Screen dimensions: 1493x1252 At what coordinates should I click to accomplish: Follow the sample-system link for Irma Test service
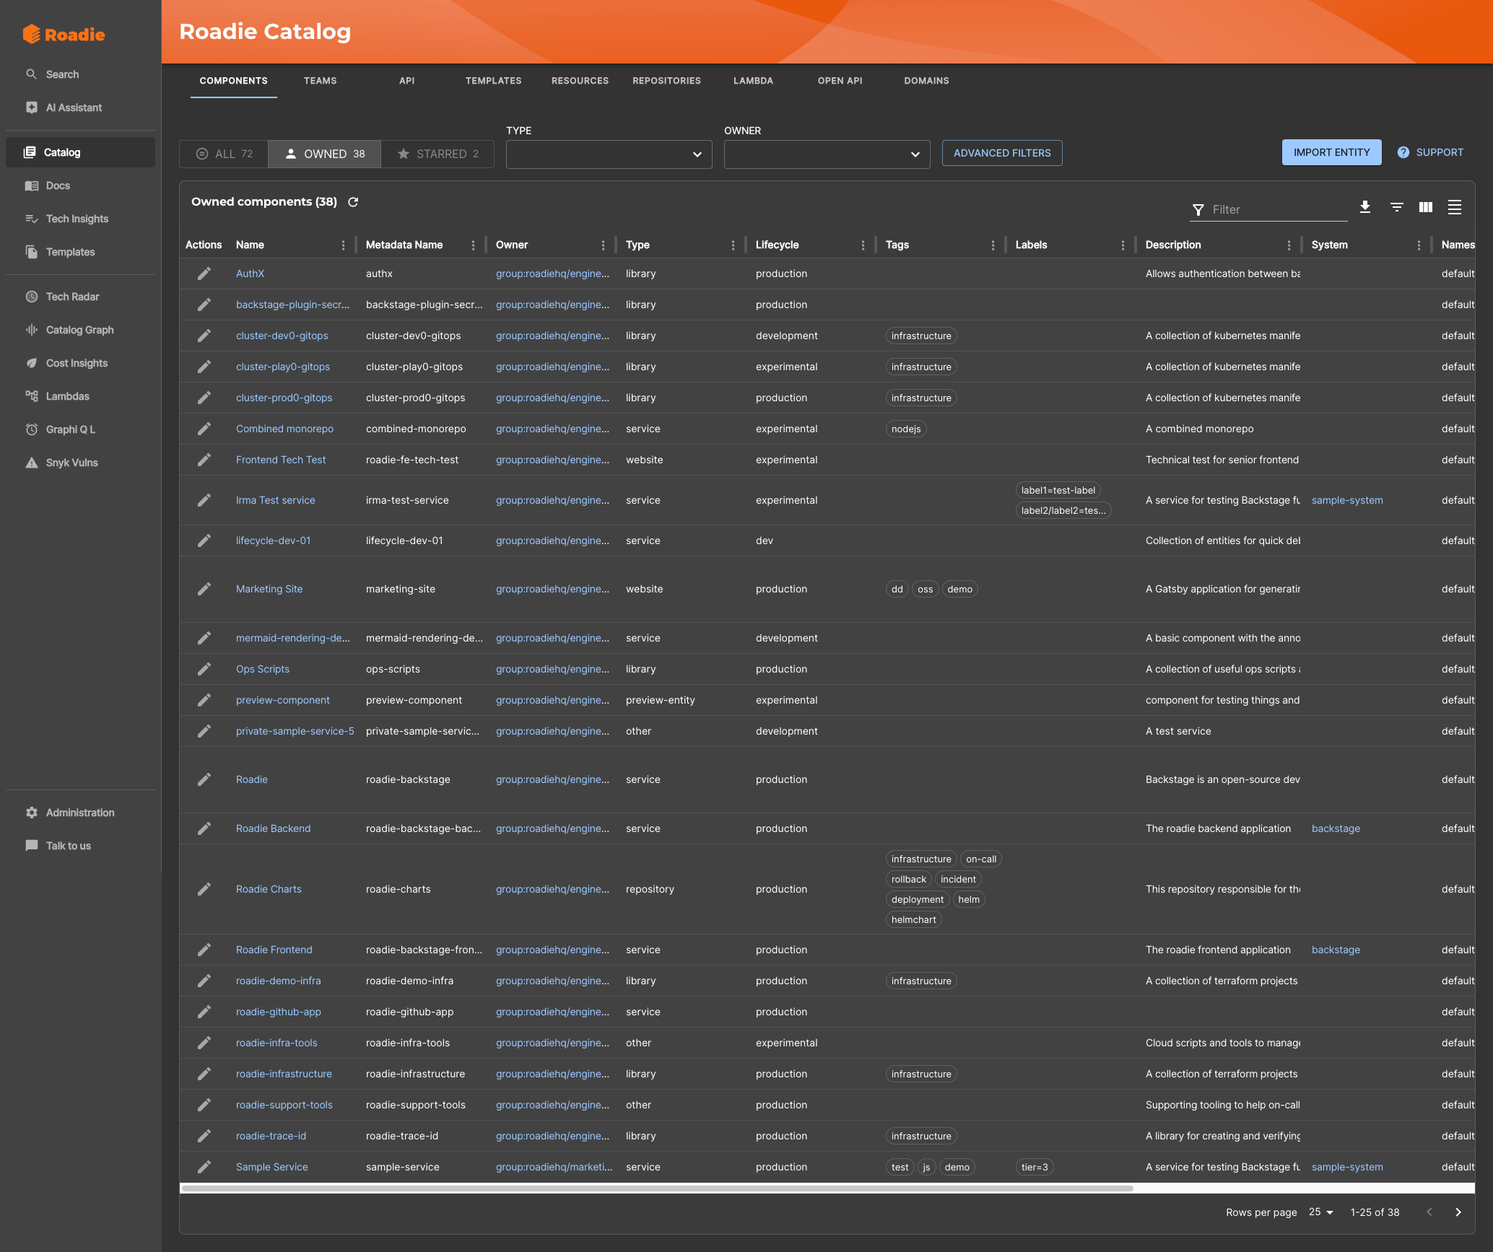(x=1347, y=500)
